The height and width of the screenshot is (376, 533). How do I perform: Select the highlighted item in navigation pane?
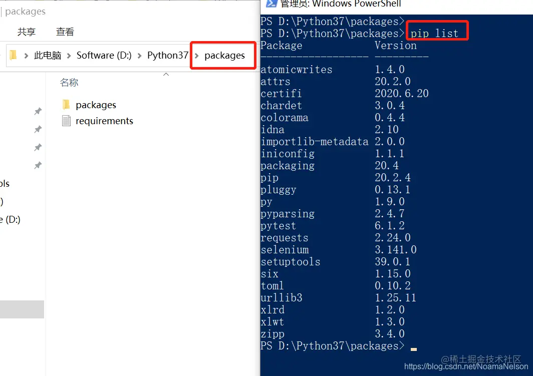22,309
